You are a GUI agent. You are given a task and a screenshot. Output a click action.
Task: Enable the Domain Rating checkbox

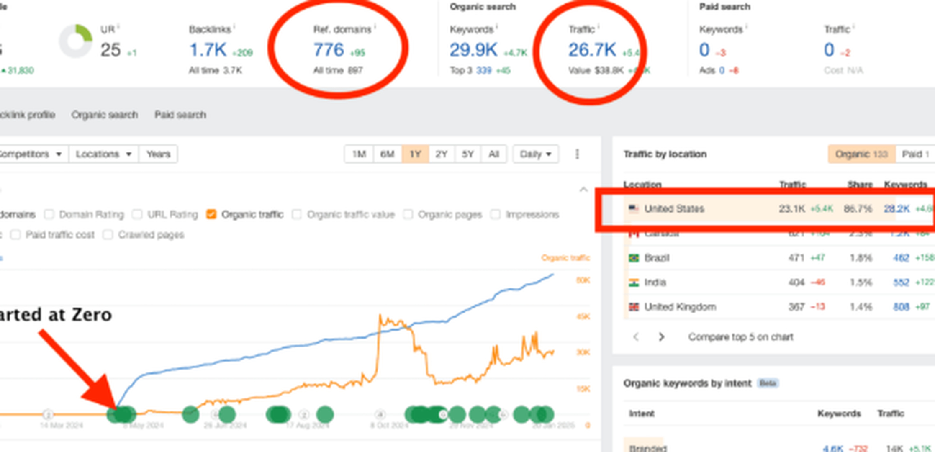49,215
